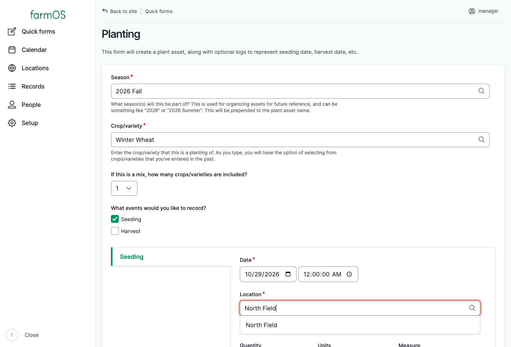Click the Locations globe icon
The image size is (511, 347).
point(12,68)
